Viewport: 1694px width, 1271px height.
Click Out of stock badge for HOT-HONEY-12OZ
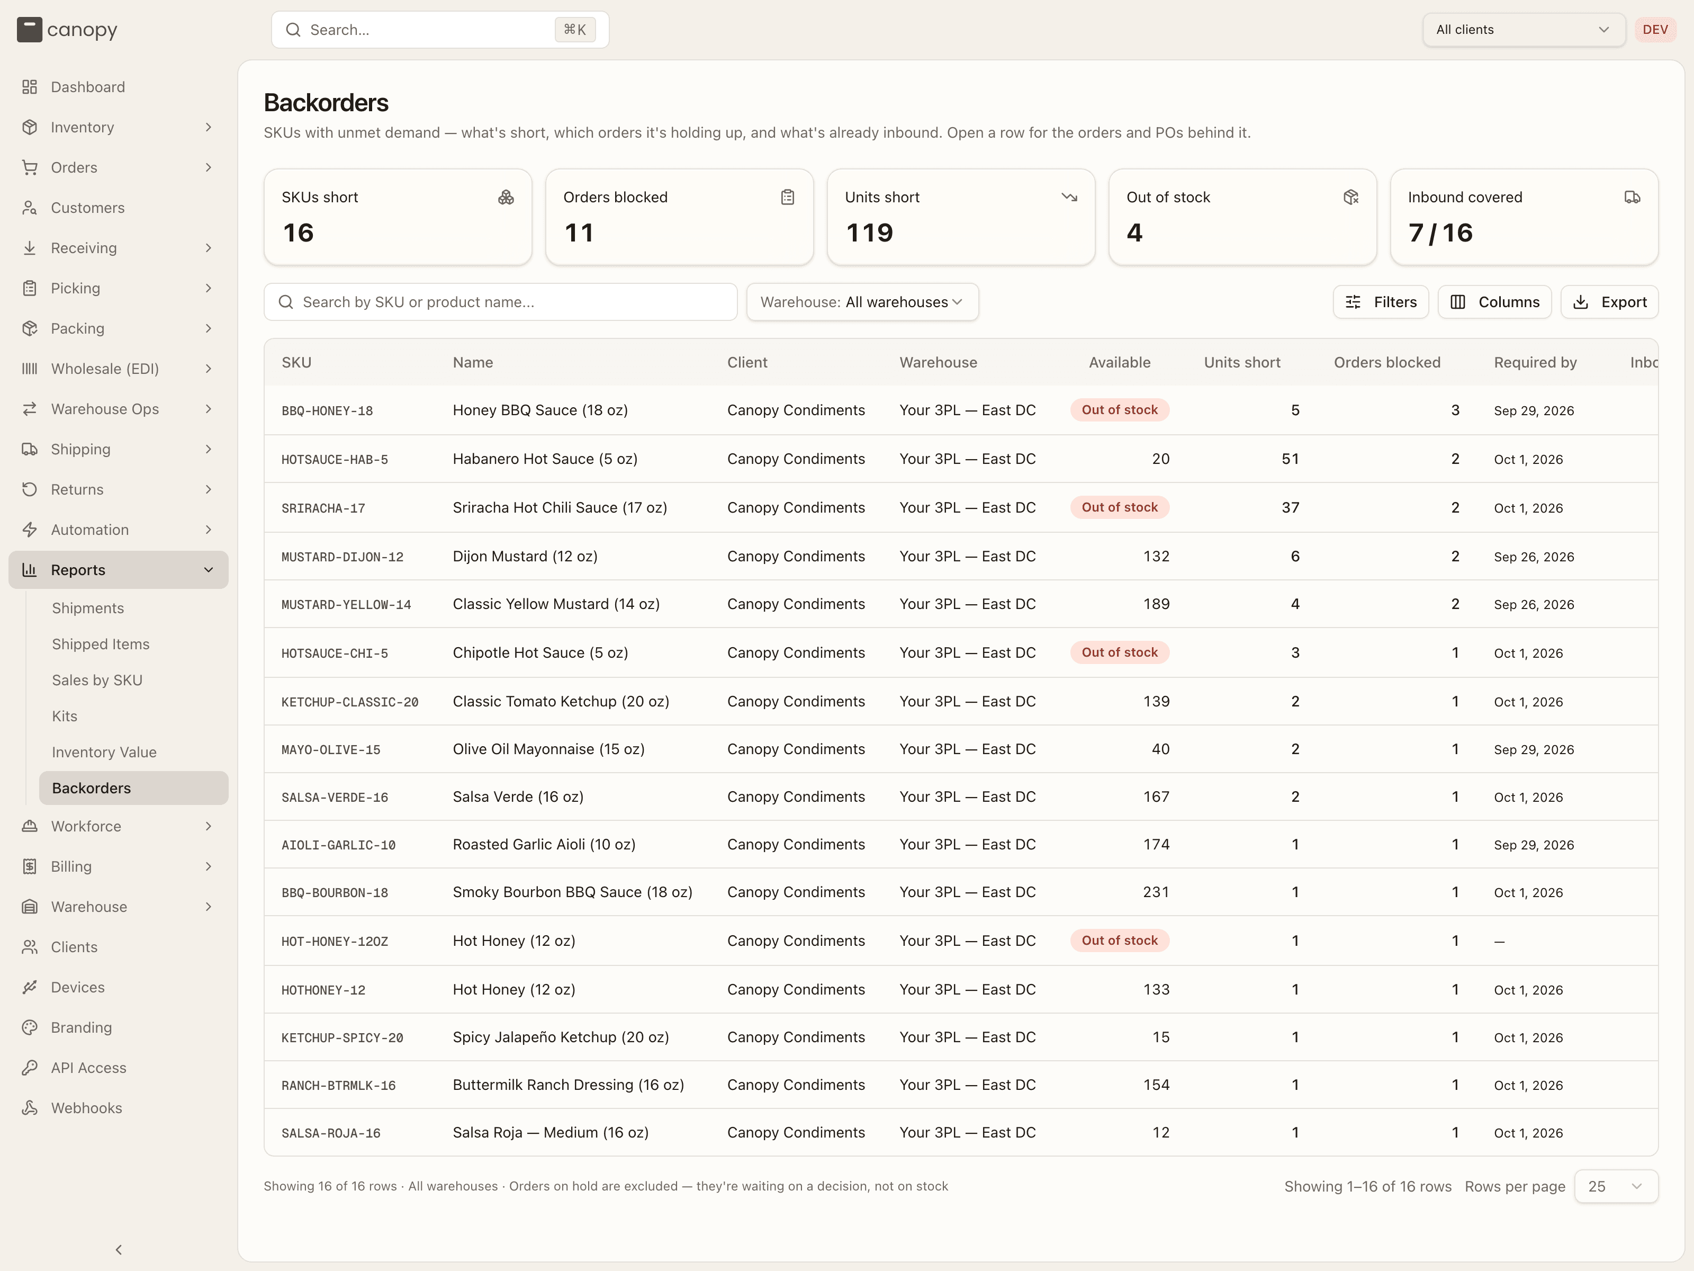[1119, 941]
